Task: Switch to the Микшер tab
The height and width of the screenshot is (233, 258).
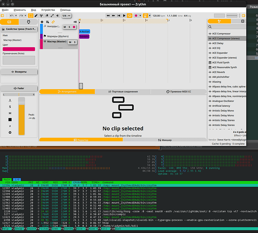Action: click(165, 140)
